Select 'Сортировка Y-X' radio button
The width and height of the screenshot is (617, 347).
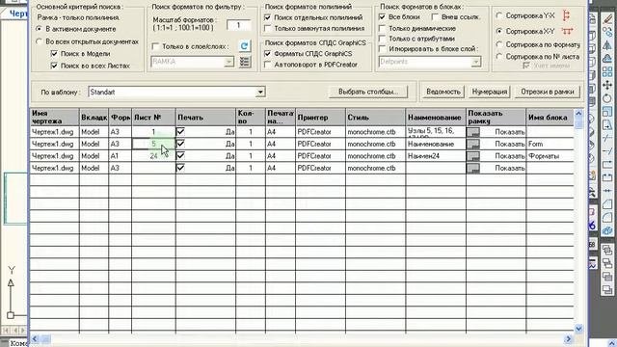click(499, 15)
